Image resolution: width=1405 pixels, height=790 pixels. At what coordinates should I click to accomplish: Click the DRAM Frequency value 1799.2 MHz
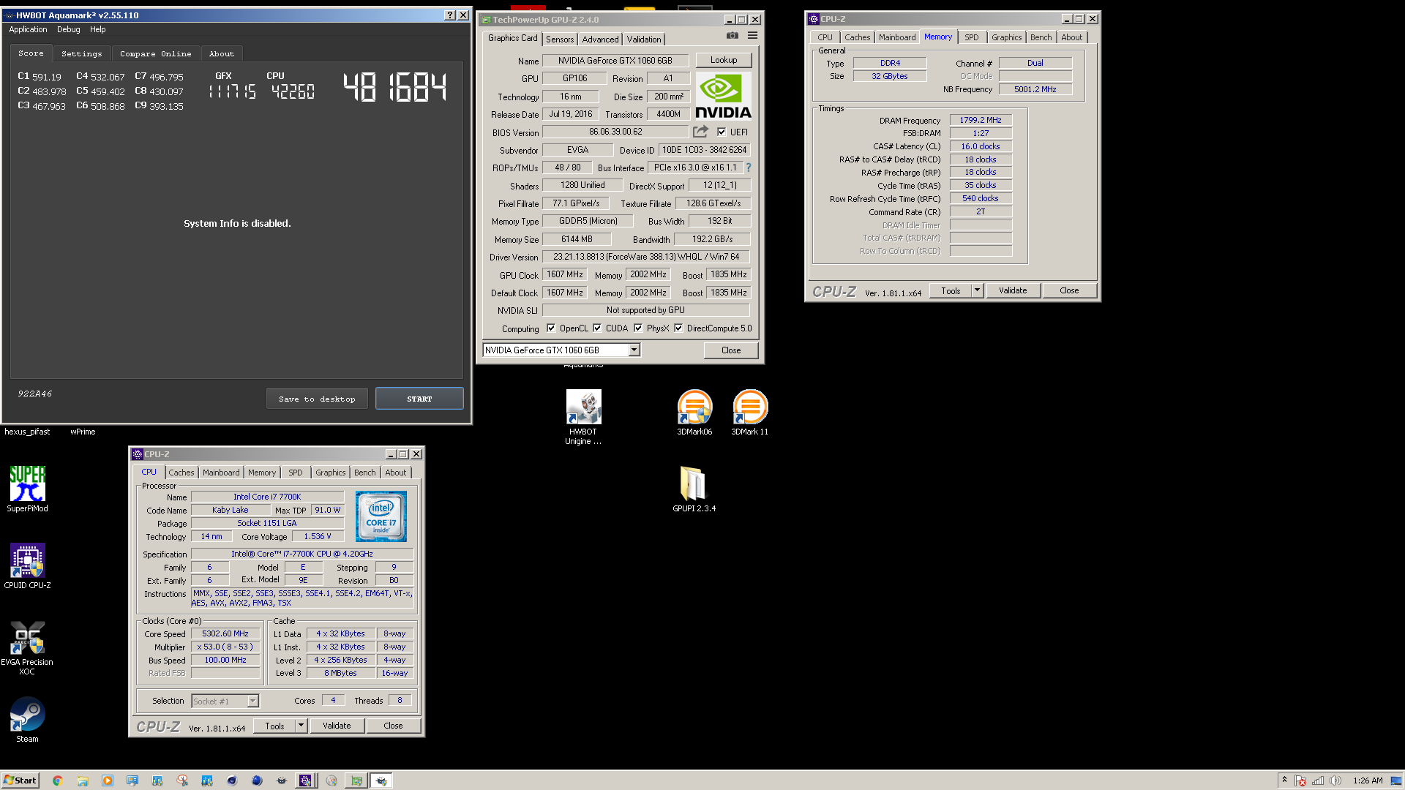[x=981, y=120]
